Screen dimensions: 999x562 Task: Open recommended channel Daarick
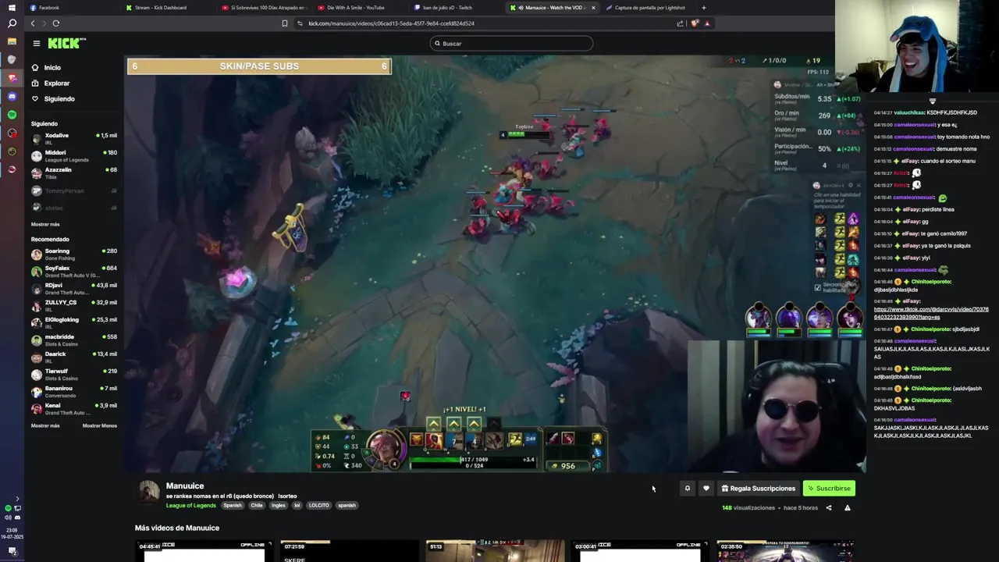(74, 357)
